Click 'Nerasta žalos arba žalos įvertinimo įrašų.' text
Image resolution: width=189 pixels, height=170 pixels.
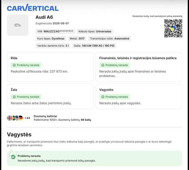[x=41, y=103]
